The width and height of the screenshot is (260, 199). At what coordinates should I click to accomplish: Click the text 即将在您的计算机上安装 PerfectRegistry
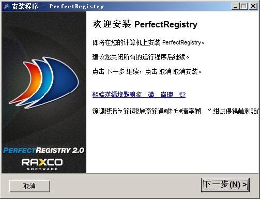point(148,42)
